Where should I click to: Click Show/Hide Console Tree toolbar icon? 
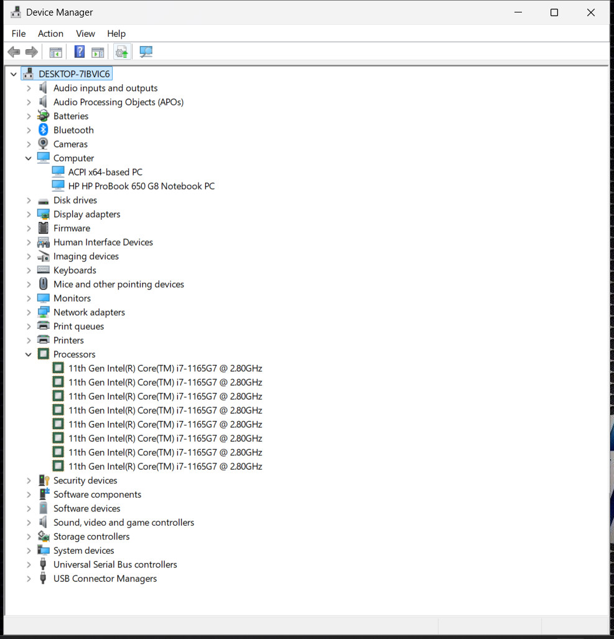56,52
